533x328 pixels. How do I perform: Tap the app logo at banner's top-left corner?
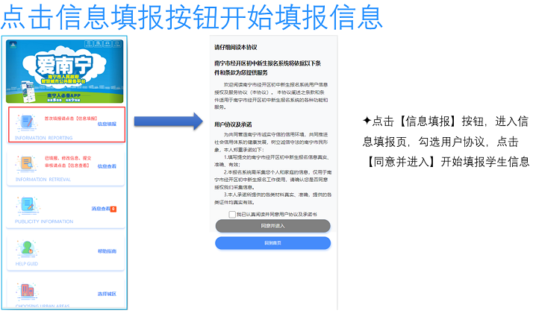[x=13, y=45]
